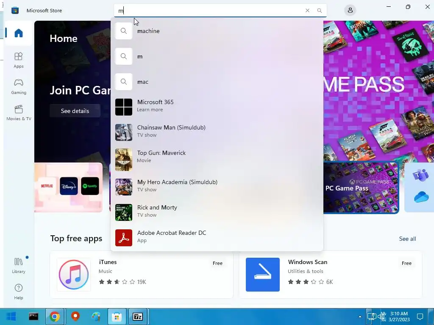
Task: Click the iTunes music note icon
Action: click(74, 275)
